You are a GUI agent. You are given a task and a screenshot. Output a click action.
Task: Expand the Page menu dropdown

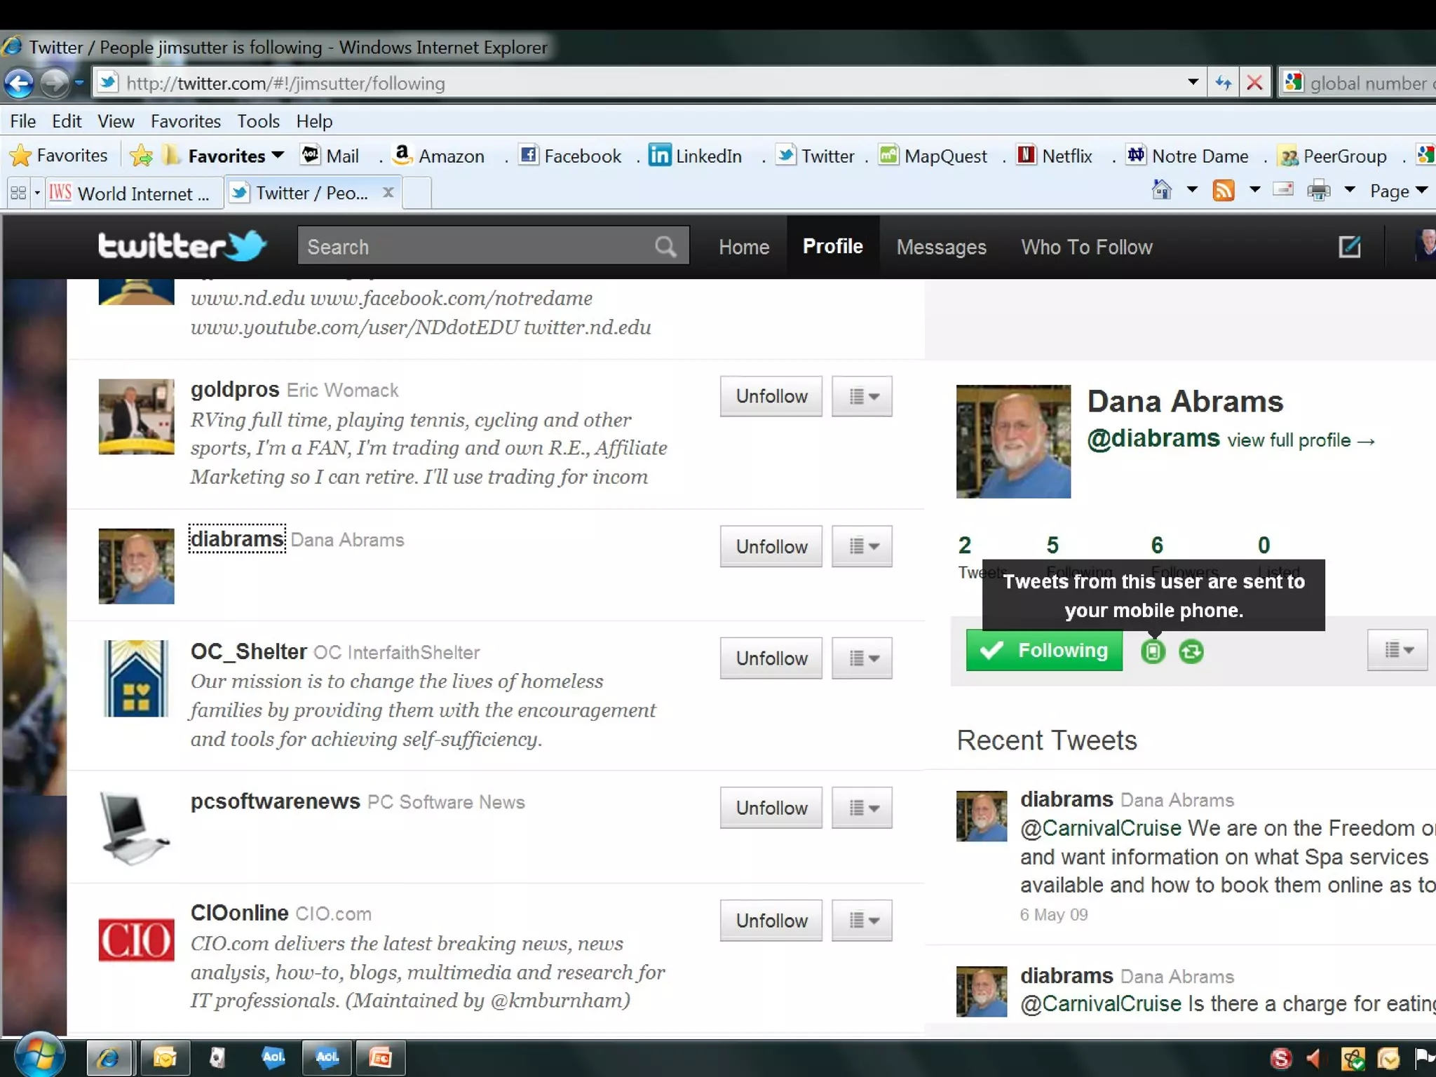click(1399, 191)
